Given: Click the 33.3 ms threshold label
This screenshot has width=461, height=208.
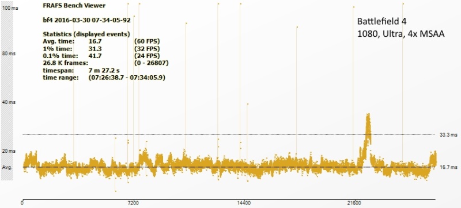Looking at the screenshot, I should tap(449, 135).
